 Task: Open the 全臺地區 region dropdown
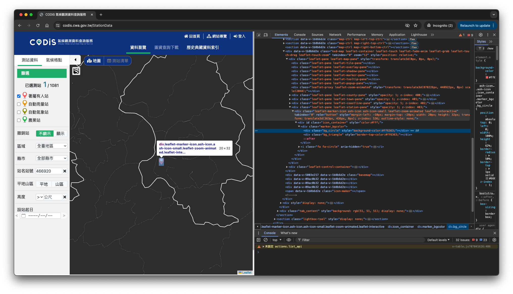pyautogui.click(x=52, y=146)
